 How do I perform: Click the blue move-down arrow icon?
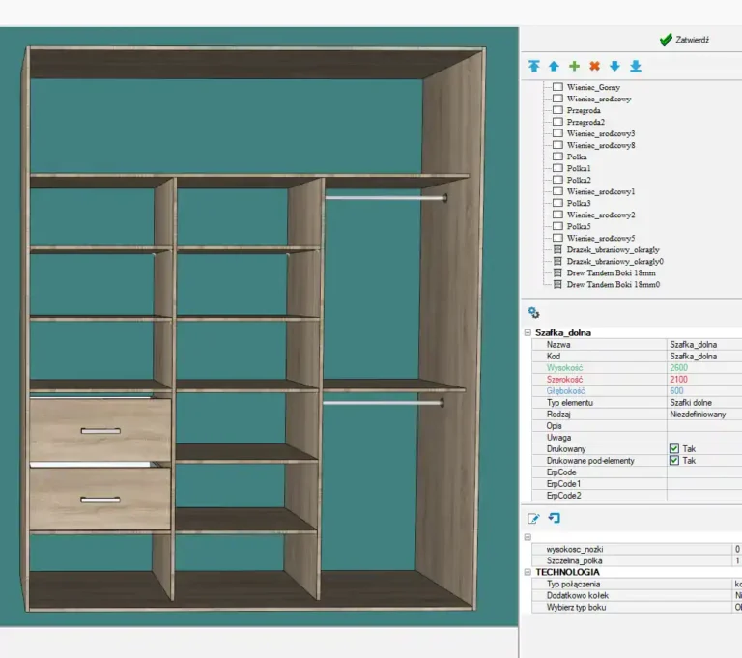pyautogui.click(x=614, y=66)
